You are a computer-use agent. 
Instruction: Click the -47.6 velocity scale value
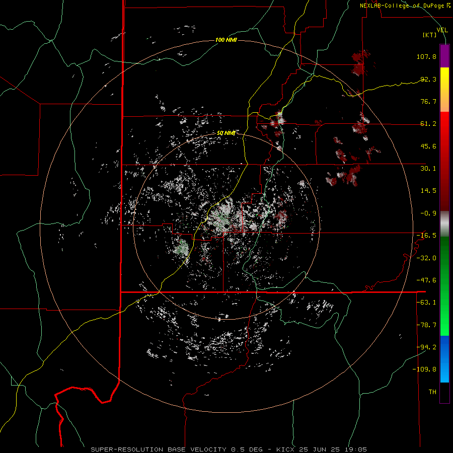(x=426, y=280)
